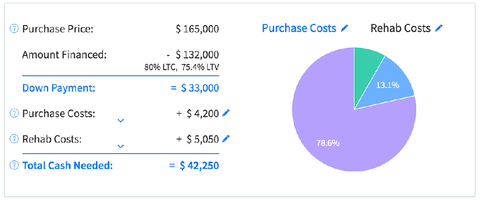Image resolution: width=480 pixels, height=201 pixels.
Task: Edit the $4,200 purchase costs pencil
Action: (227, 113)
